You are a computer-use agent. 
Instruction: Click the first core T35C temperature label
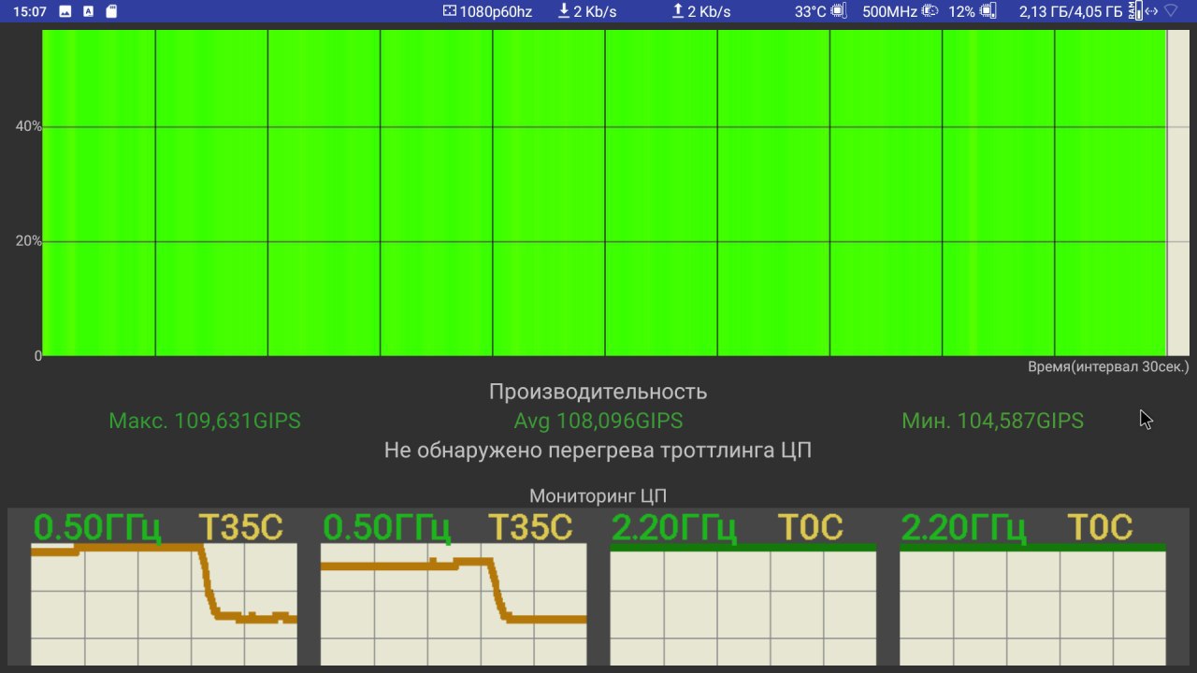point(240,527)
